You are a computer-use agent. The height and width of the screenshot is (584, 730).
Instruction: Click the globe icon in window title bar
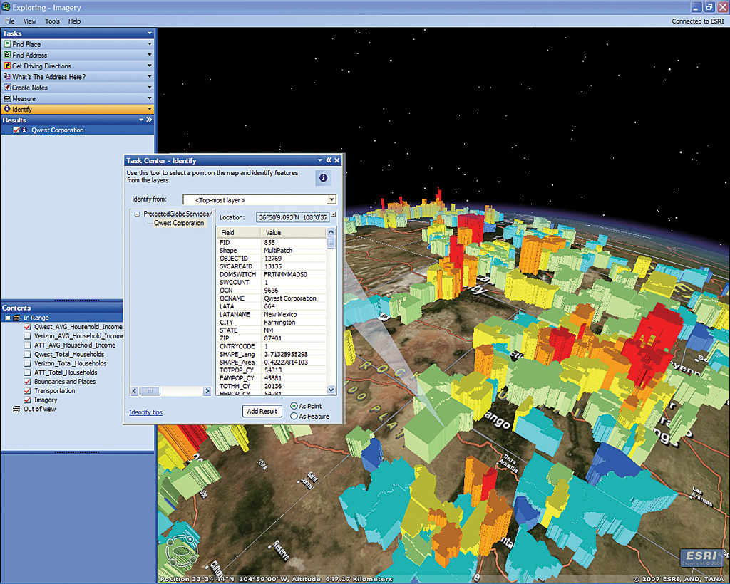[x=6, y=7]
